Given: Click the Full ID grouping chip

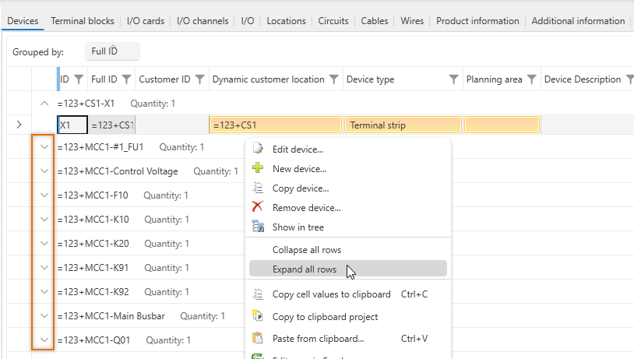Looking at the screenshot, I should [x=111, y=51].
